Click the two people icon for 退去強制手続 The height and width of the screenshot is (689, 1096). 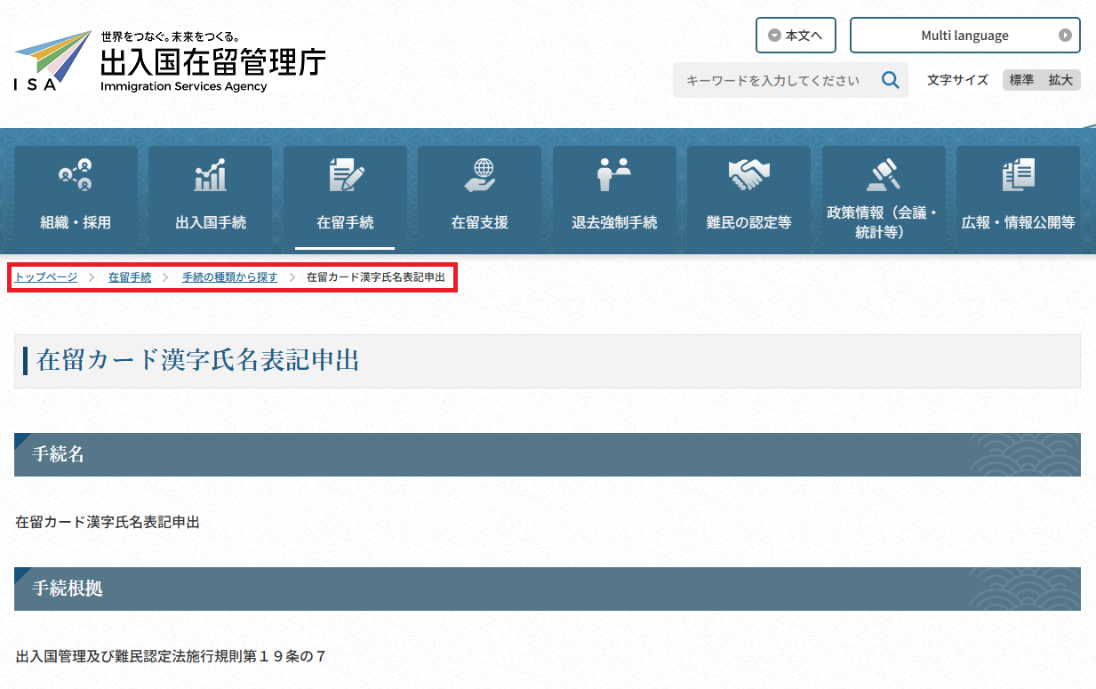tap(614, 175)
